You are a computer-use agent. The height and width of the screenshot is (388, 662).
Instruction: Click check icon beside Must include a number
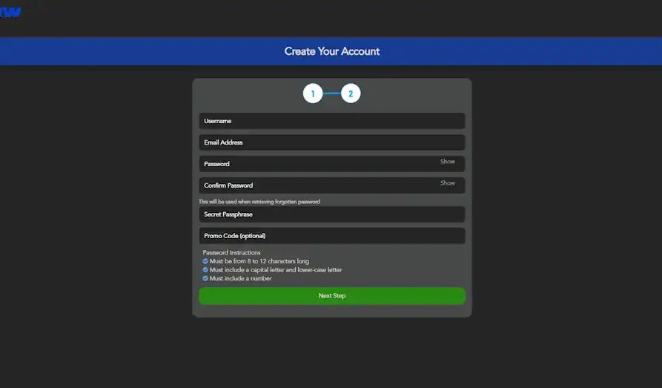205,278
